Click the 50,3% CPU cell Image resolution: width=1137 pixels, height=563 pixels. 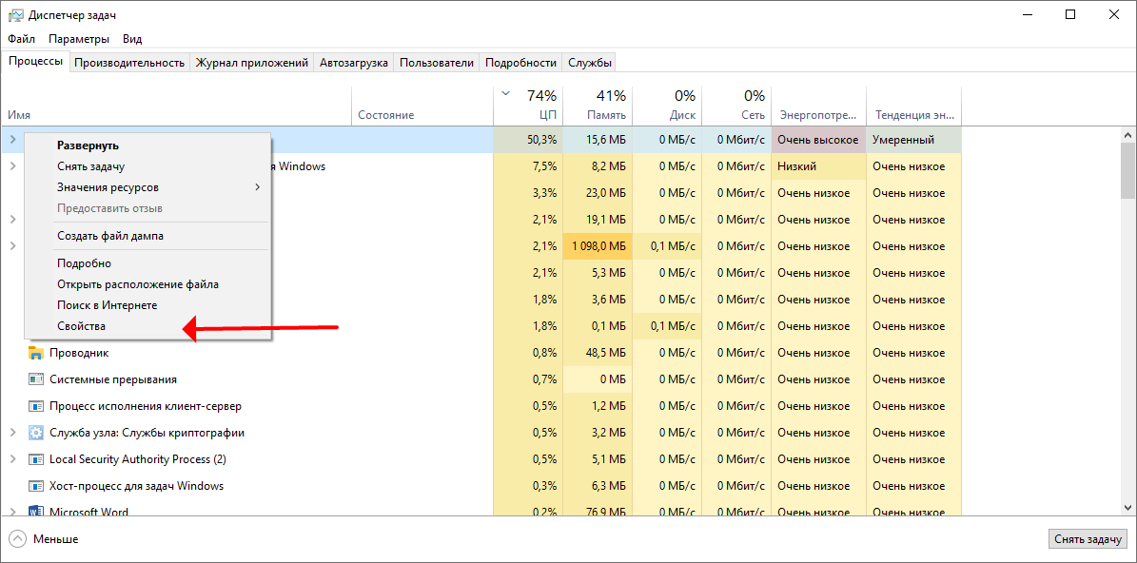pyautogui.click(x=527, y=139)
